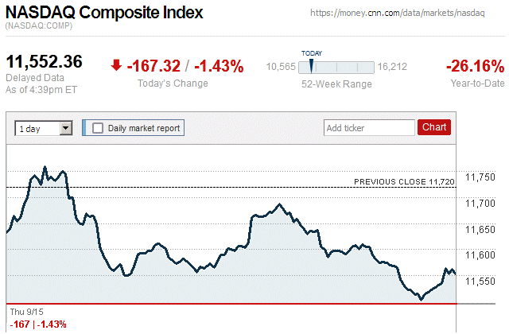509x334 pixels.
Task: Click the dropdown arrow beside 1 day
Action: coord(66,127)
